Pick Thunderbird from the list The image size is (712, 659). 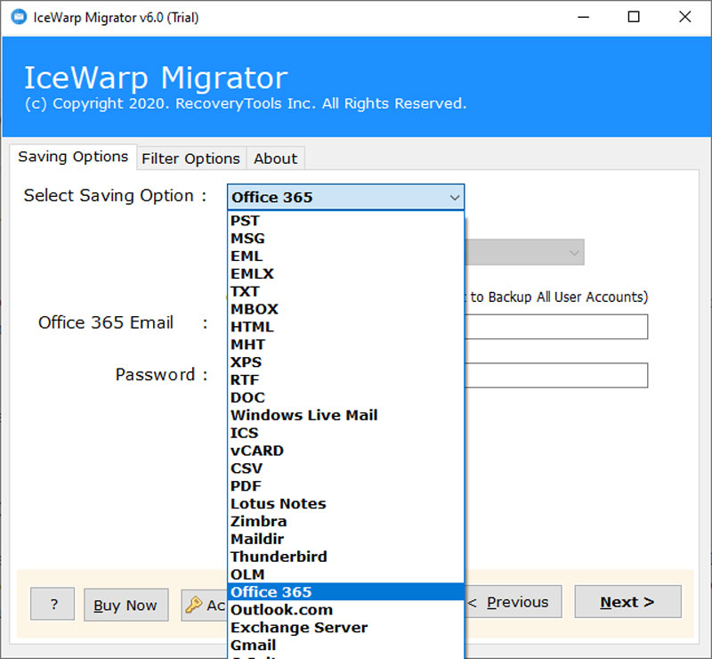[x=345, y=557]
